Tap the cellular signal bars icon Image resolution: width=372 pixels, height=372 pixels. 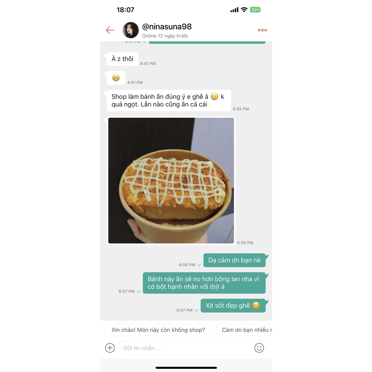(234, 10)
